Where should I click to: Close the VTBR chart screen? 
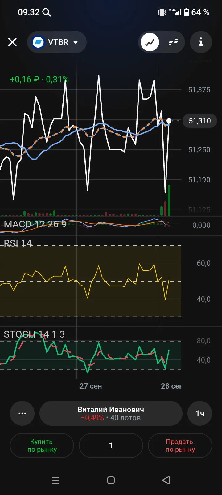point(12,42)
